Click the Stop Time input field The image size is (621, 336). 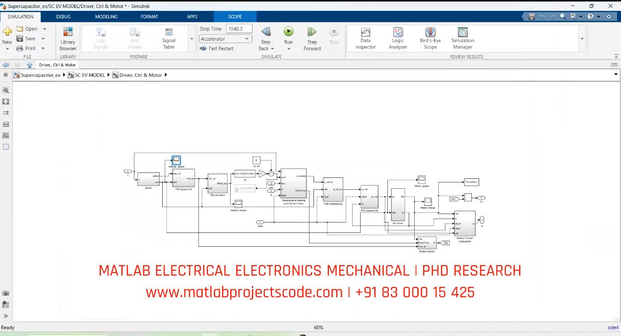[239, 29]
